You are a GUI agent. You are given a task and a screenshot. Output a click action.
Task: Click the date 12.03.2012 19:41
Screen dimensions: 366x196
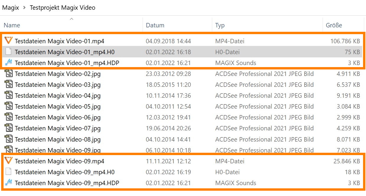point(168,117)
